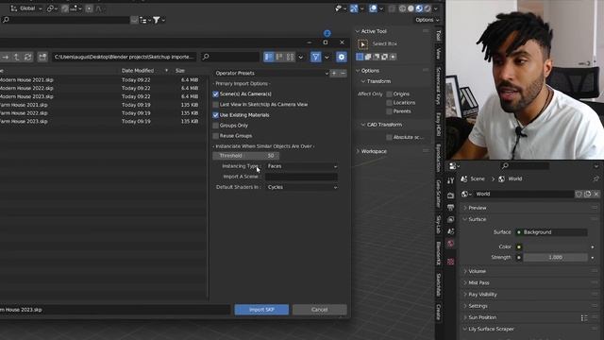Enable Groups Only checkbox
This screenshot has width=604, height=340.
[216, 126]
